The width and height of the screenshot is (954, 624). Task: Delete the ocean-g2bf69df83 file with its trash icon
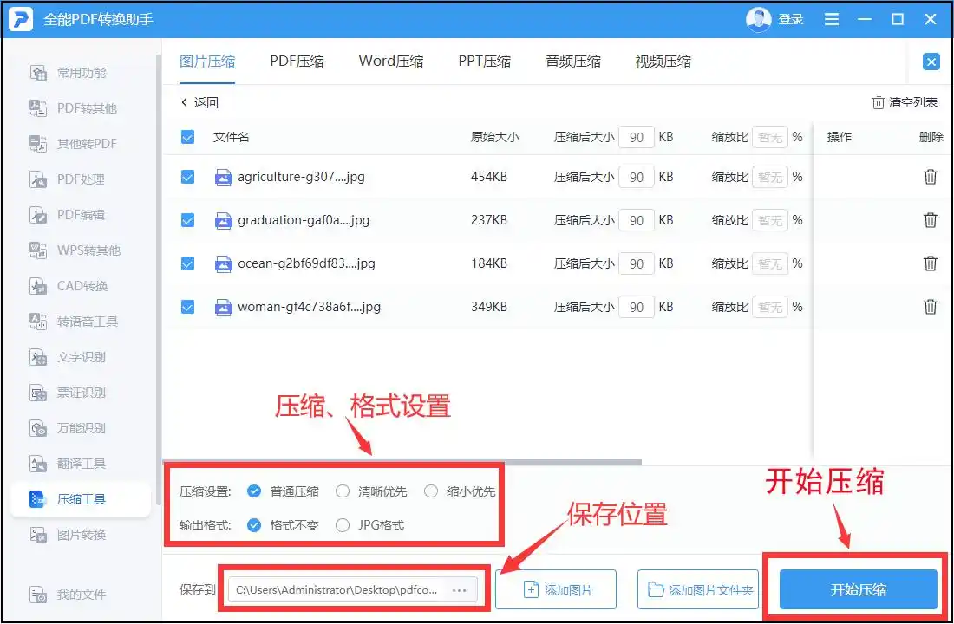tap(931, 263)
